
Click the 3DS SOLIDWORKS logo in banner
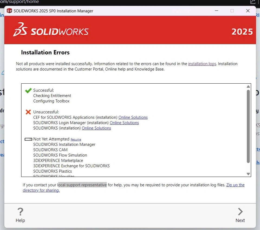click(x=51, y=30)
